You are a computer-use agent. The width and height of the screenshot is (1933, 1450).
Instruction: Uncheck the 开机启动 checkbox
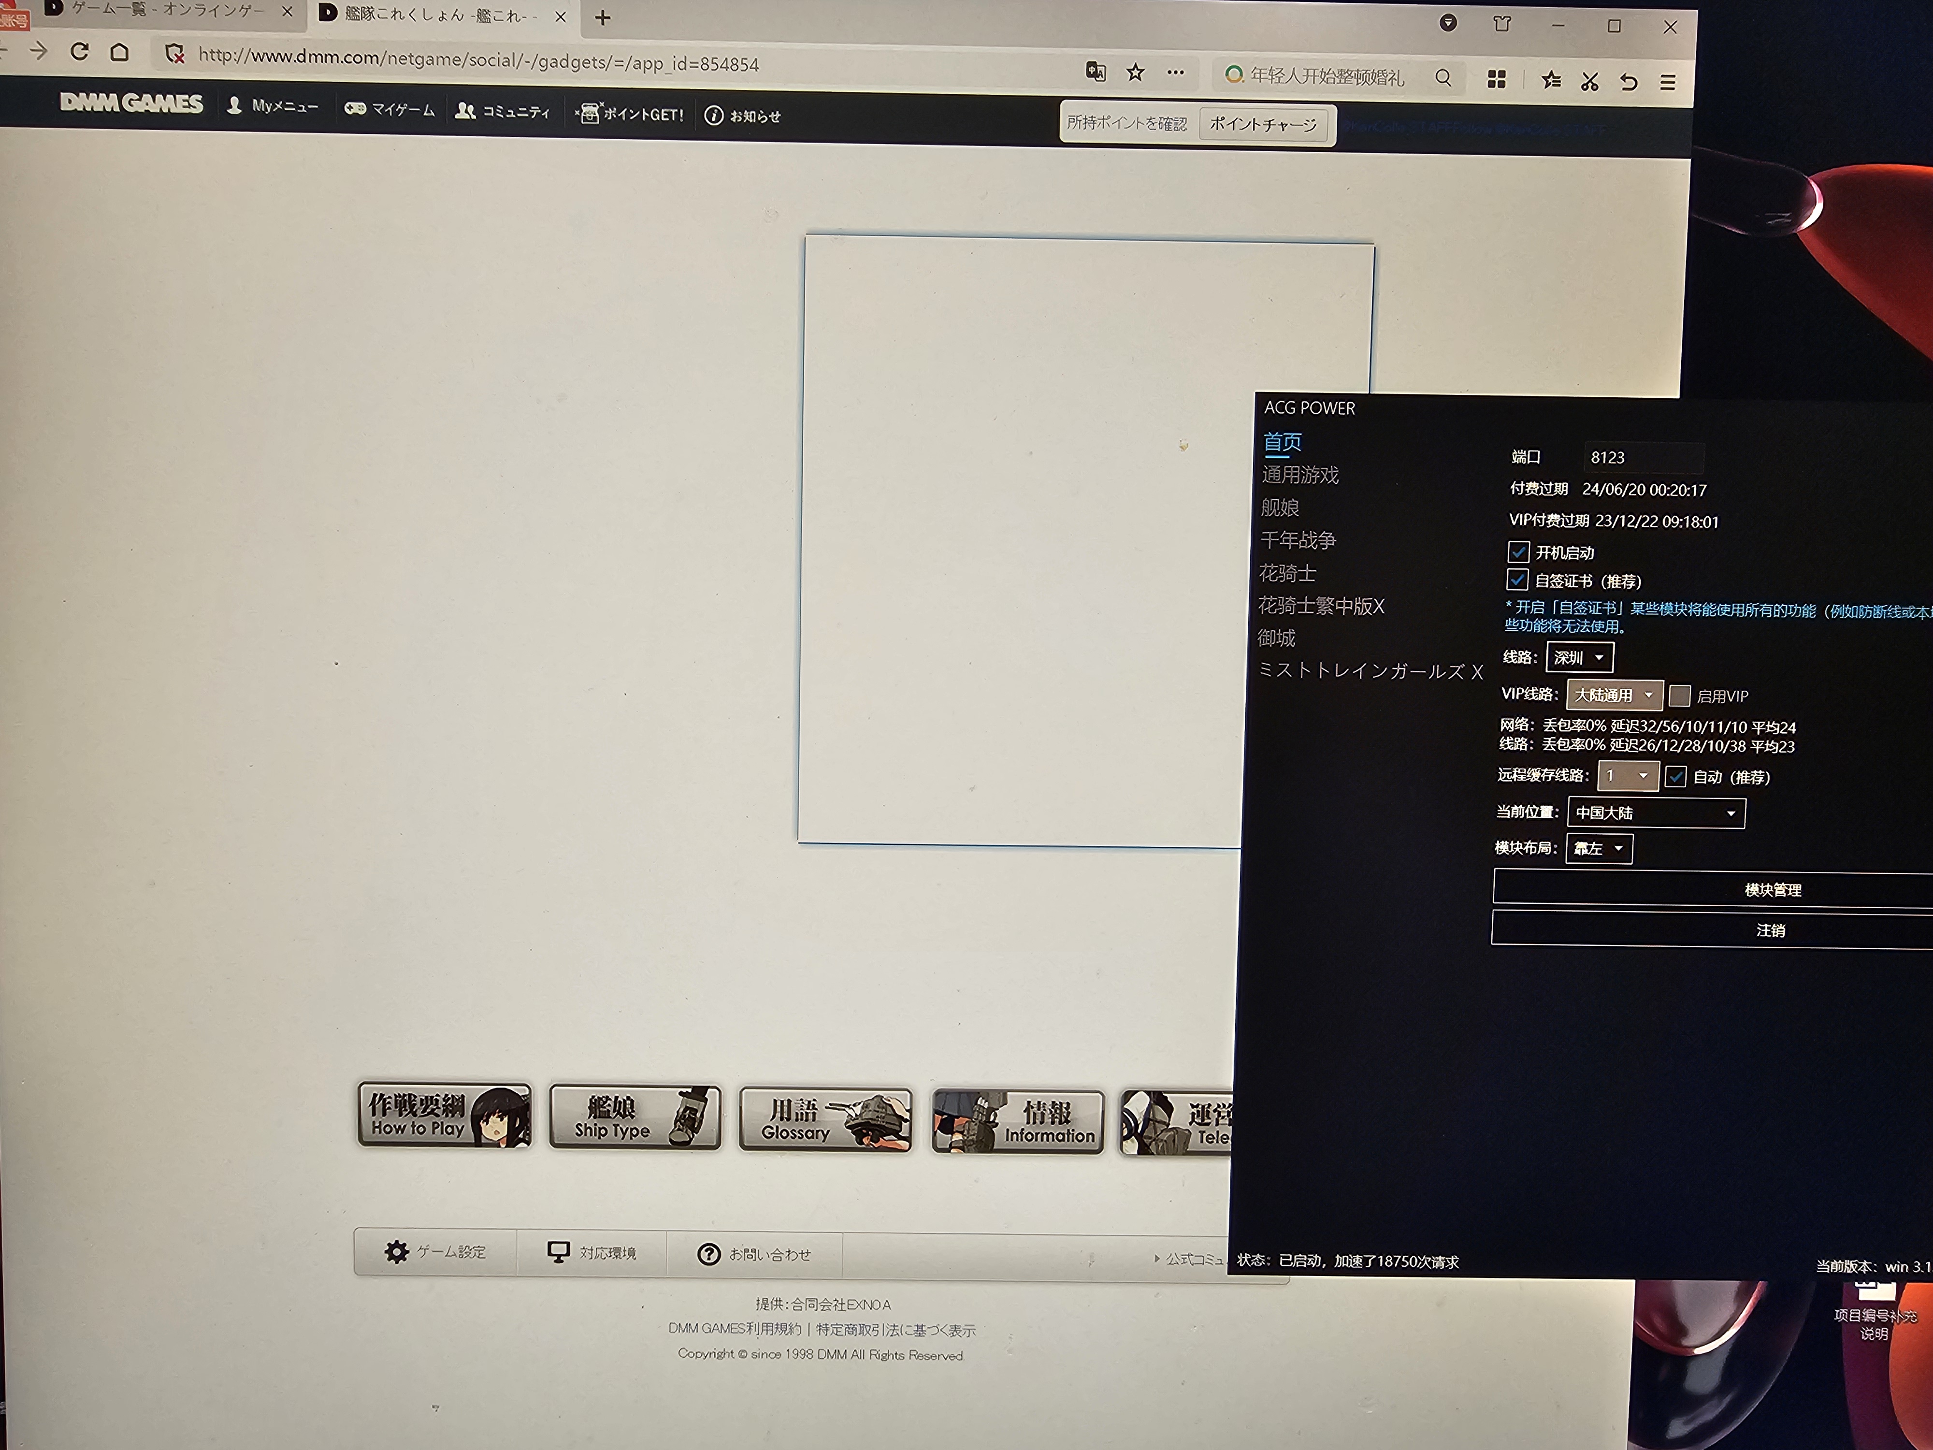point(1518,551)
